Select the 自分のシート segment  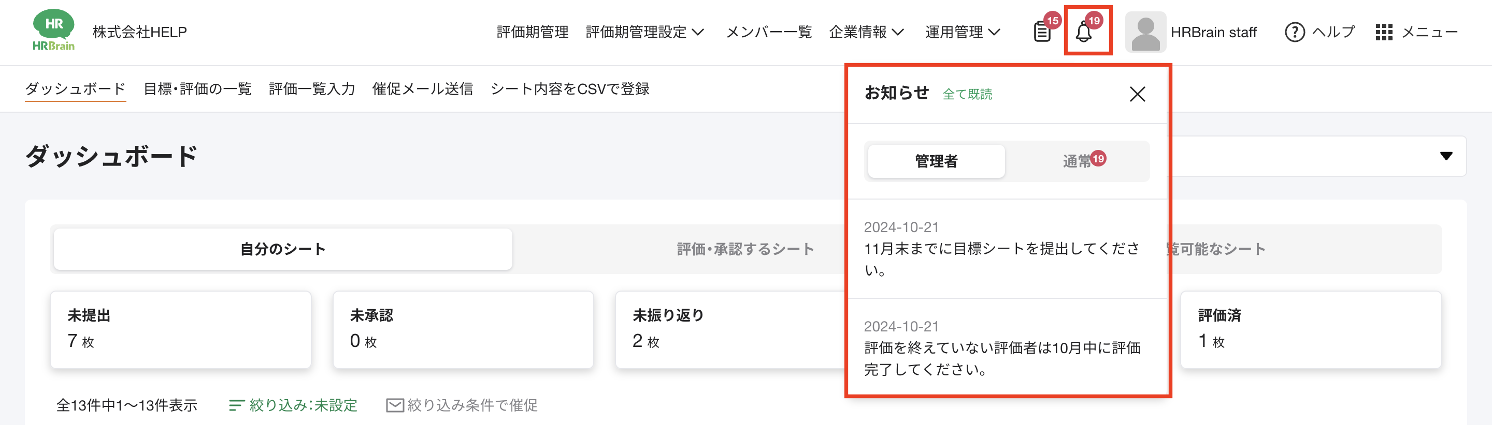coord(283,249)
